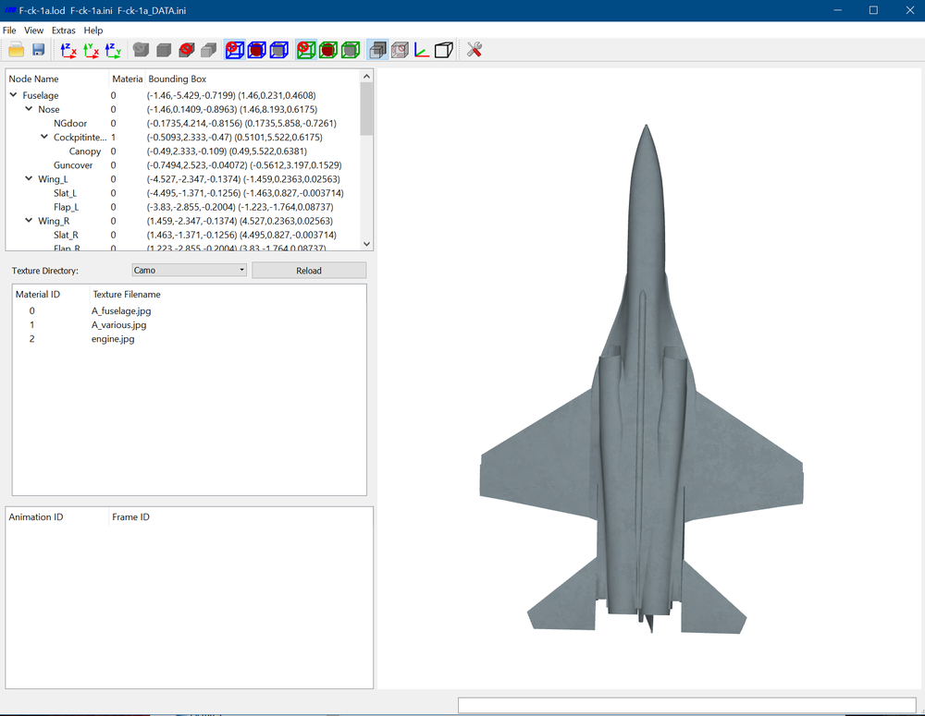
Task: Toggle the highlighted stacked grey cubes button
Action: point(377,50)
